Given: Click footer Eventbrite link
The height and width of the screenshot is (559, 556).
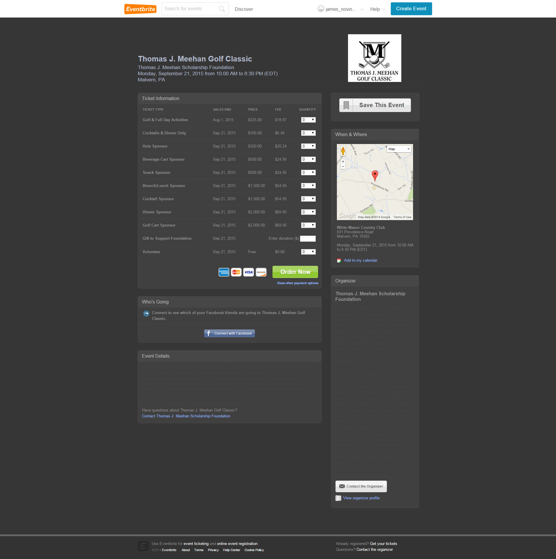Looking at the screenshot, I should 169,550.
